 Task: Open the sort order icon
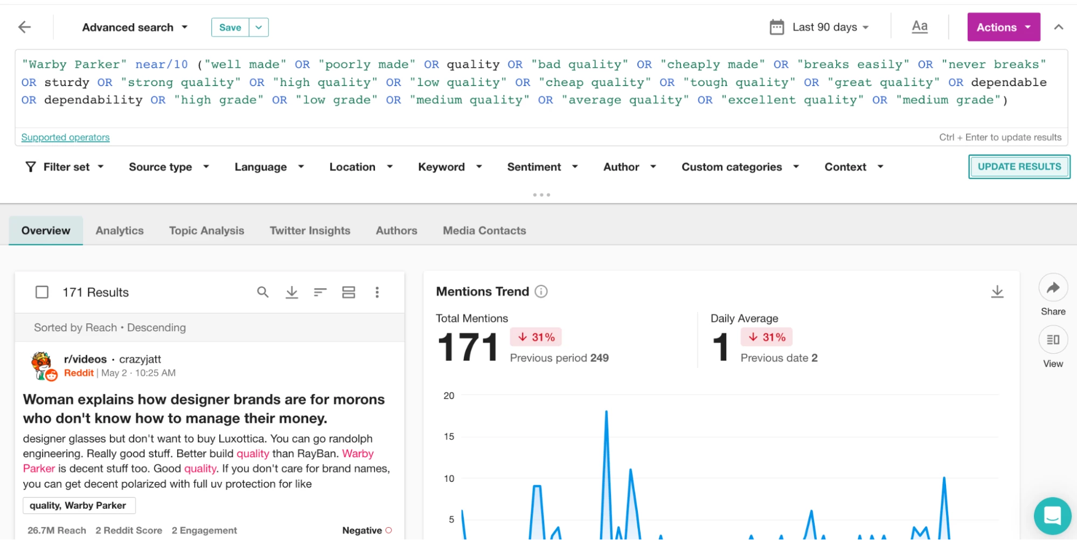320,292
